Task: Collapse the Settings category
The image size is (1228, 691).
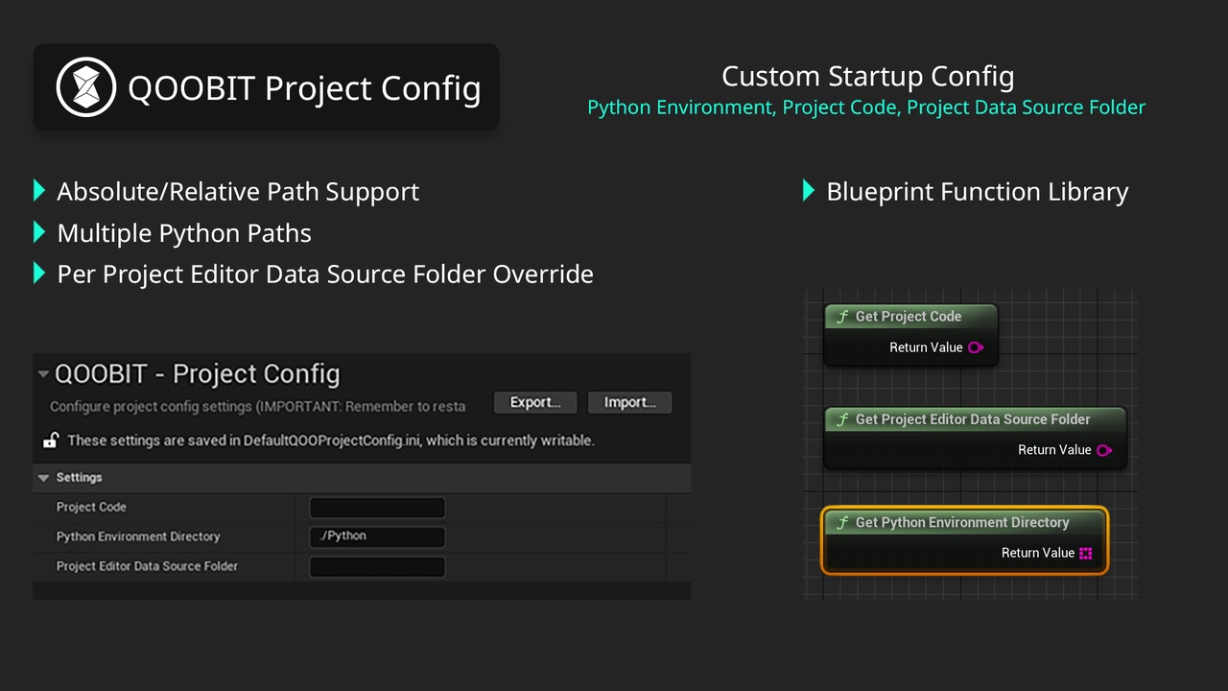Action: click(43, 477)
